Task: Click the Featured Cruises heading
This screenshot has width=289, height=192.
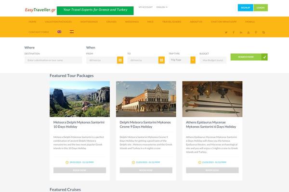Action: click(65, 190)
